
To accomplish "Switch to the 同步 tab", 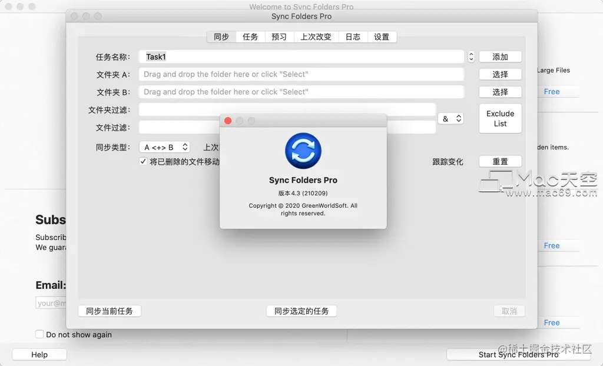I will pos(221,37).
